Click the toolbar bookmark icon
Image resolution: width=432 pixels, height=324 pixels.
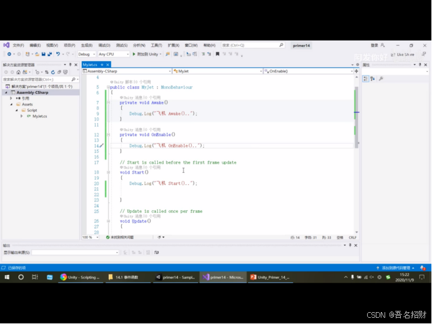217,54
